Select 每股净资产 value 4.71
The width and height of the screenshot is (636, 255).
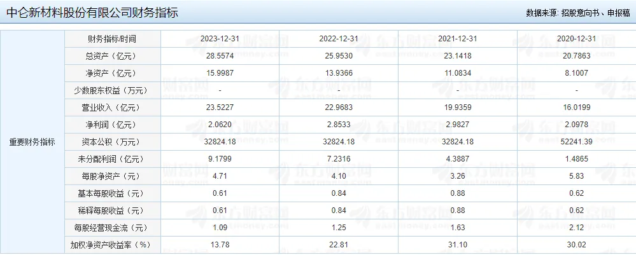coord(220,176)
